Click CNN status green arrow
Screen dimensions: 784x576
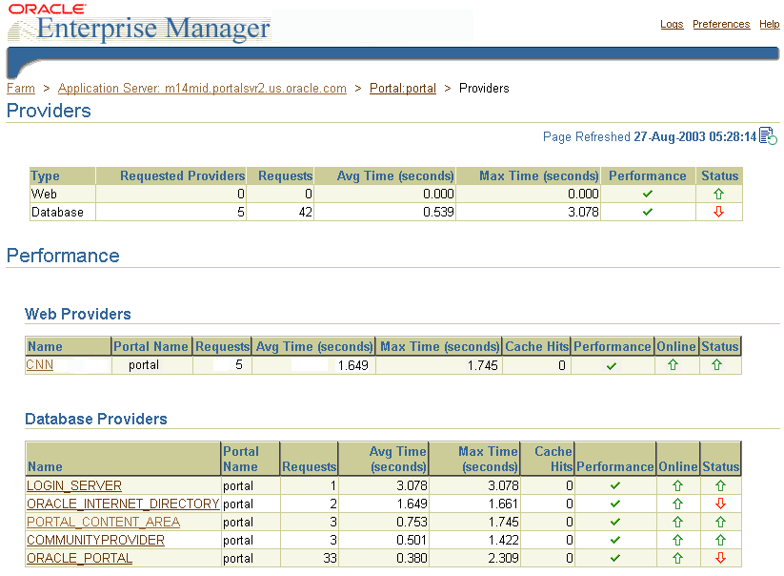(716, 365)
